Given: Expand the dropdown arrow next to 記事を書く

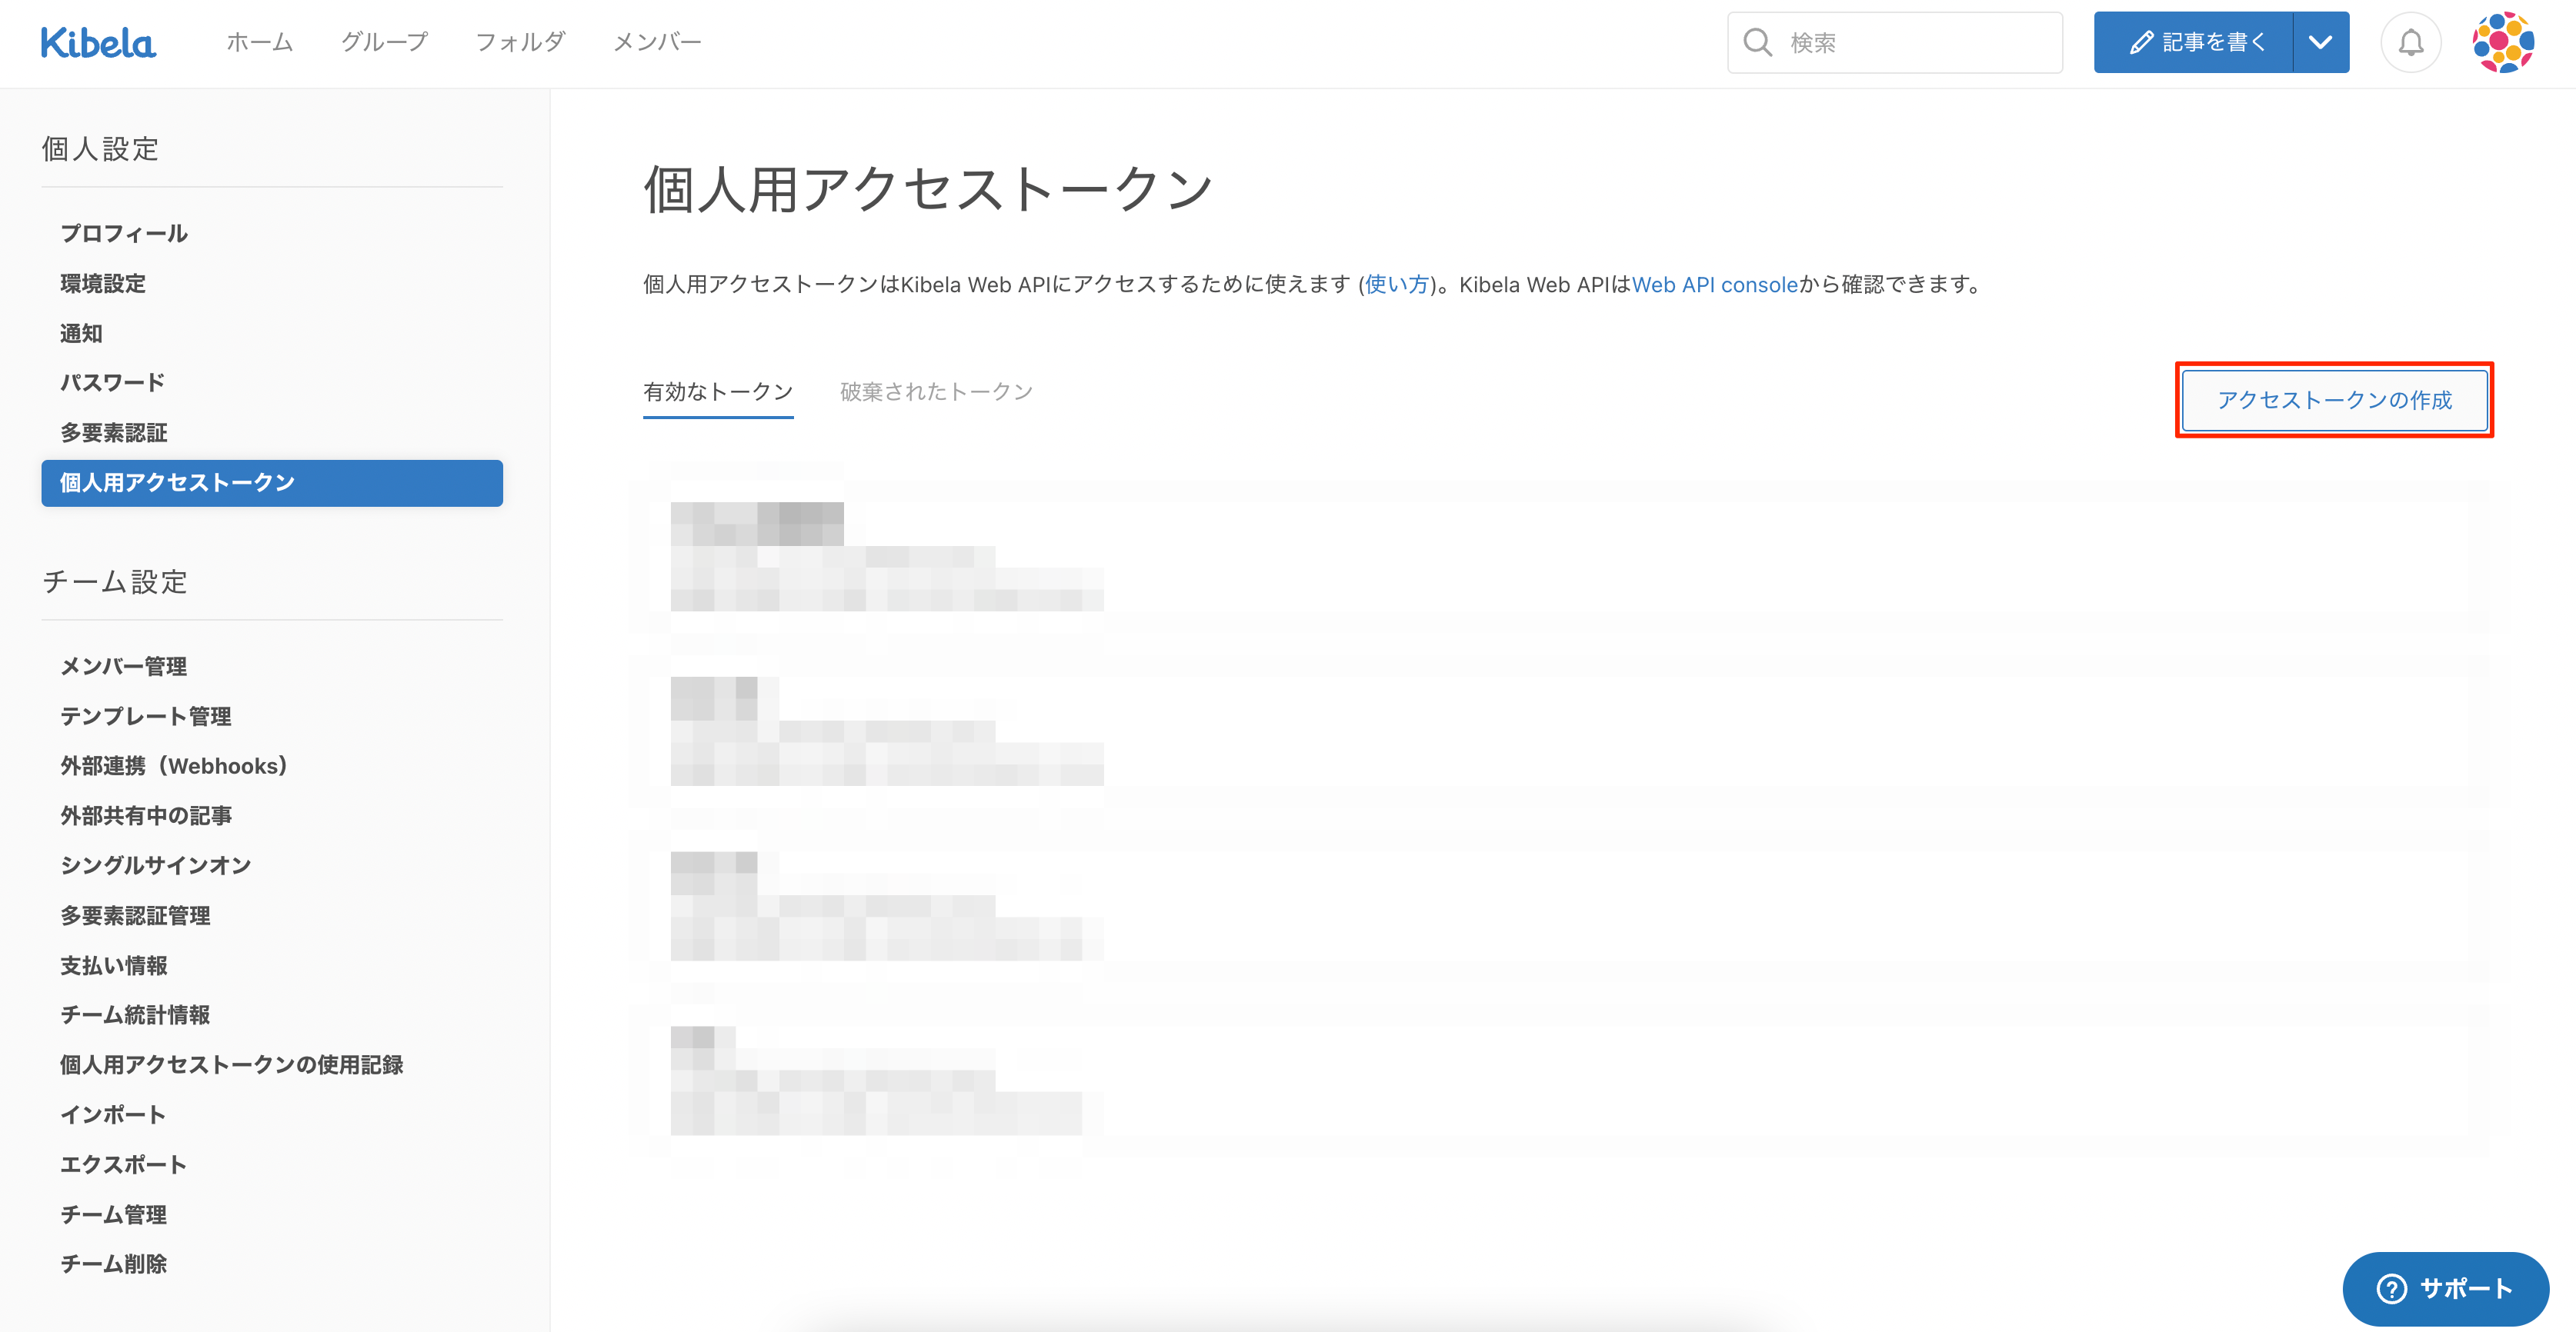Looking at the screenshot, I should click(2320, 43).
